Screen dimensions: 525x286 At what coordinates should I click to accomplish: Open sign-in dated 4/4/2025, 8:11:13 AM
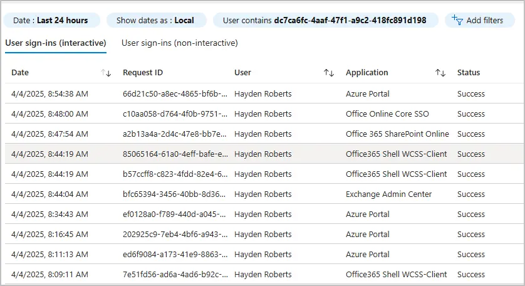click(x=50, y=255)
